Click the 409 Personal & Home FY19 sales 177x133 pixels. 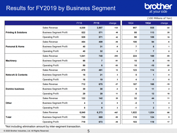point(101,42)
